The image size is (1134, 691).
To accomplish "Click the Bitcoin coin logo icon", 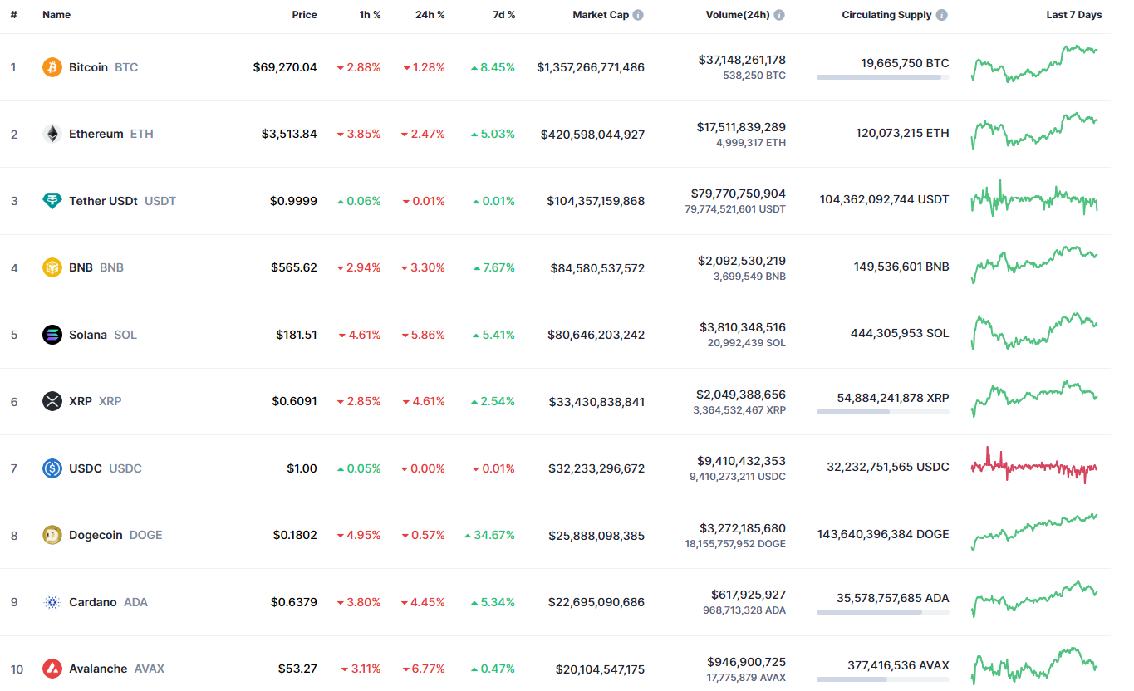I will click(52, 67).
